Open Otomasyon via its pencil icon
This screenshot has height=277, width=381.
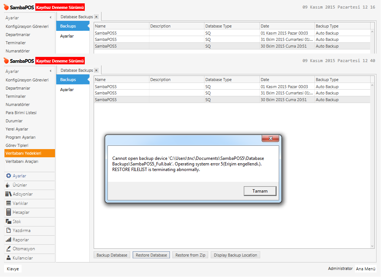(x=8, y=249)
